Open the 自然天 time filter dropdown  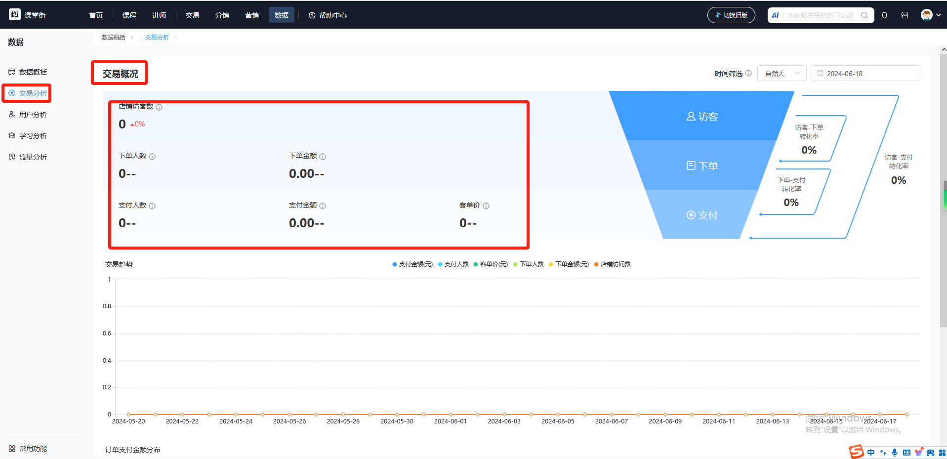click(x=782, y=73)
